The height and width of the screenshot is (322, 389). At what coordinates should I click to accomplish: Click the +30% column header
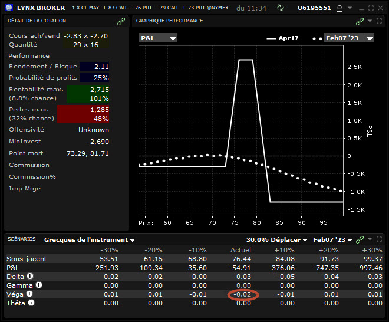click(x=372, y=250)
